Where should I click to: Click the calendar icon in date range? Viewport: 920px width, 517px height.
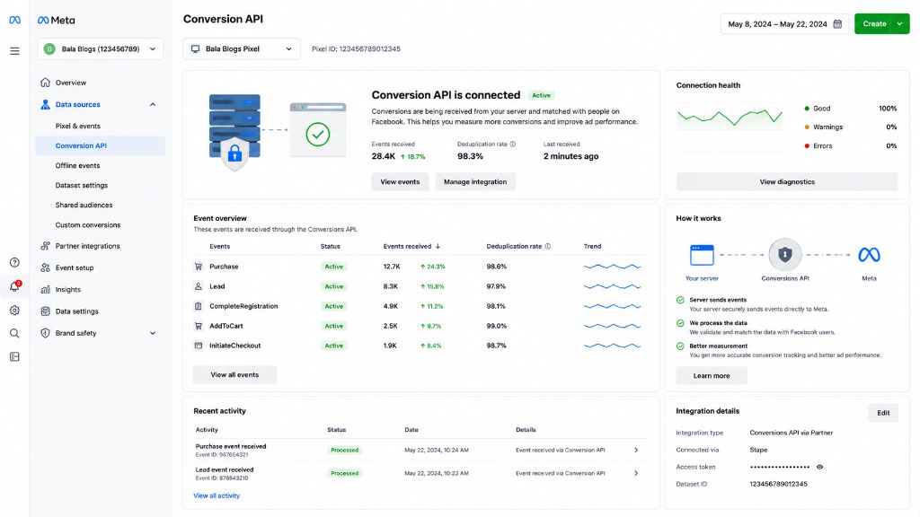pos(837,24)
